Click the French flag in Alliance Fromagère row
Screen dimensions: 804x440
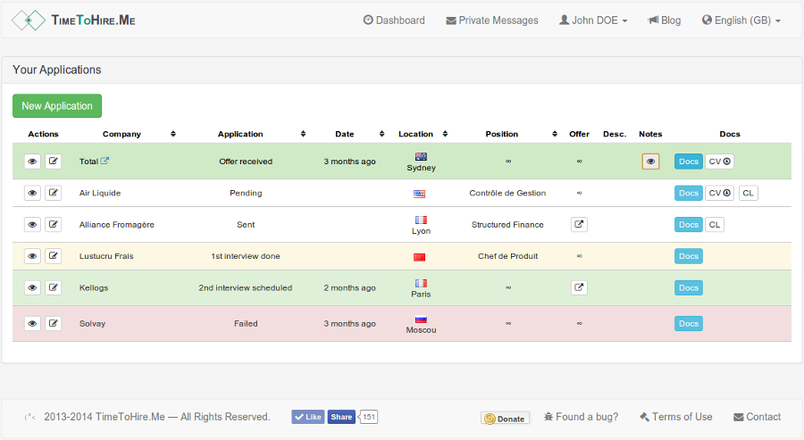click(x=421, y=220)
